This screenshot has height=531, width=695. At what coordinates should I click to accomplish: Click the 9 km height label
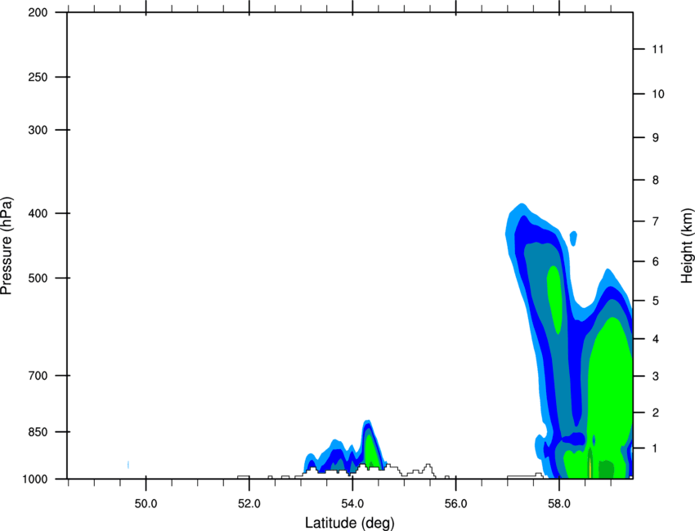(x=656, y=138)
